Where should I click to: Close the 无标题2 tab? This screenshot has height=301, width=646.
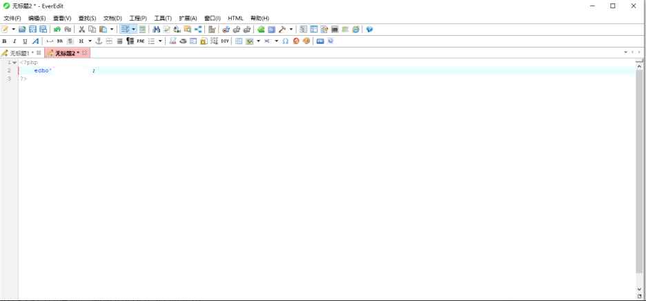[x=85, y=53]
